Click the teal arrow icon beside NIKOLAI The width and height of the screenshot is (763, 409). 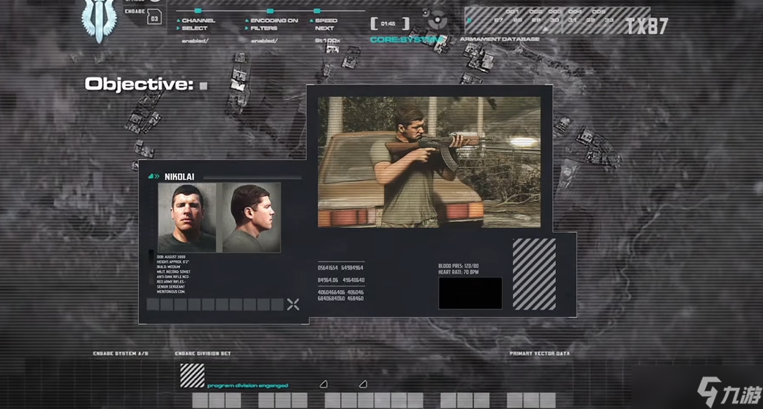coord(154,176)
